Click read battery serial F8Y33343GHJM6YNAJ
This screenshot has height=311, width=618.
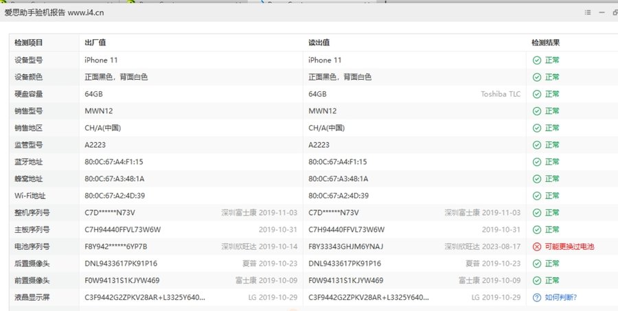[x=346, y=246]
